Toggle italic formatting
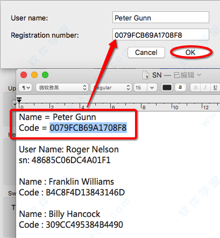This screenshot has width=220, height=238. [205, 88]
